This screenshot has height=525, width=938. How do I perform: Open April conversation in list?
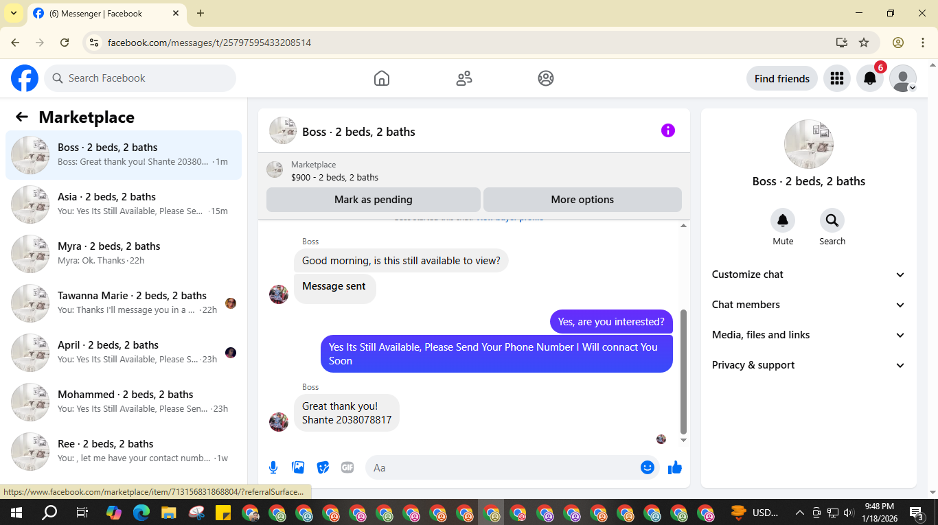click(x=124, y=353)
